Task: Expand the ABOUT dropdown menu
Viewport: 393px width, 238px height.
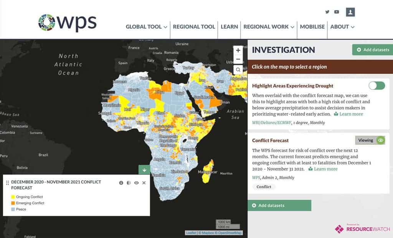Action: tap(342, 27)
